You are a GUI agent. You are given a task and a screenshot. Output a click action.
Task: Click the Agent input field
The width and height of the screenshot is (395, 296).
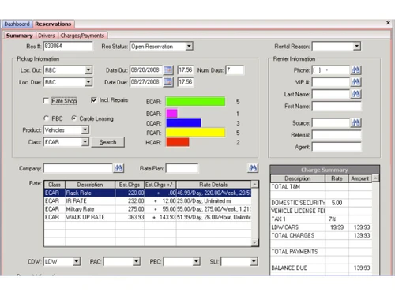(337, 147)
